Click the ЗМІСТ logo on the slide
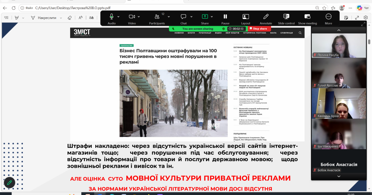 pos(82,32)
